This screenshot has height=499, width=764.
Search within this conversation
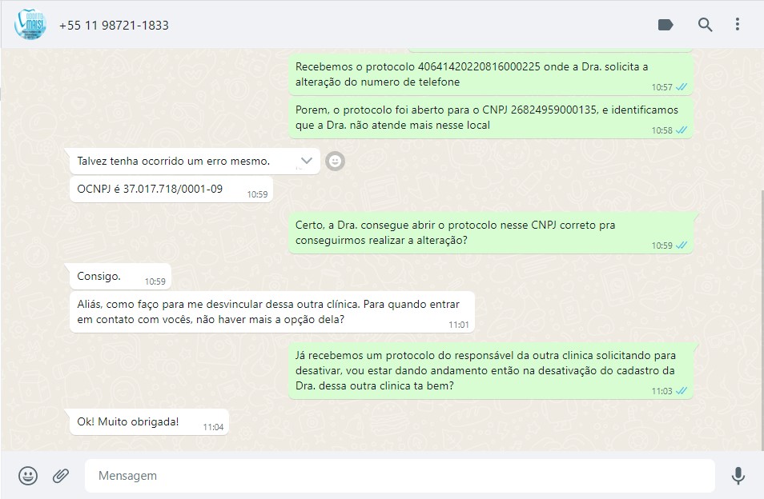(x=705, y=24)
